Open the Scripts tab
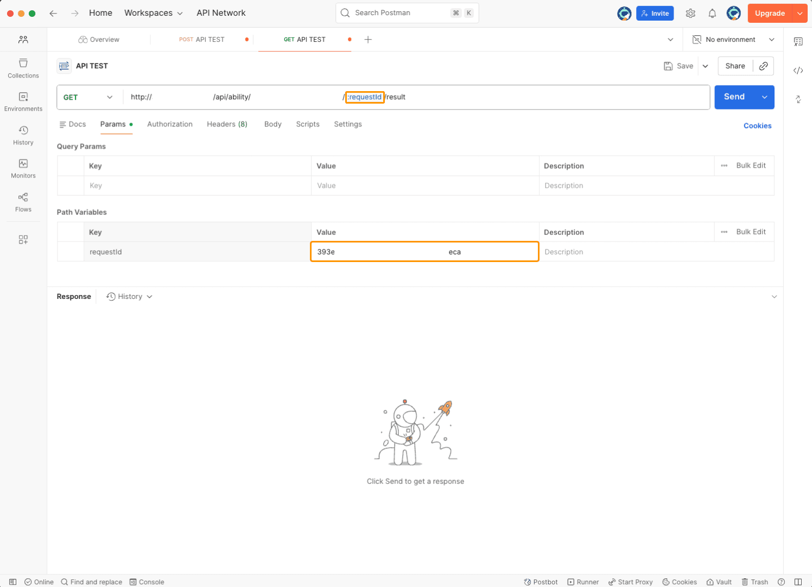Screen dimensions: 812x587 pos(308,124)
